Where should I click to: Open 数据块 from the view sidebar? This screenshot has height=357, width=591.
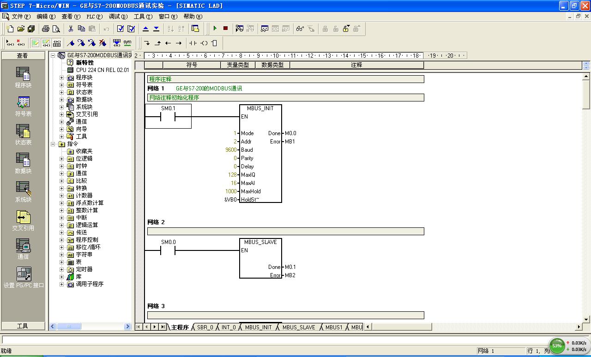(23, 163)
